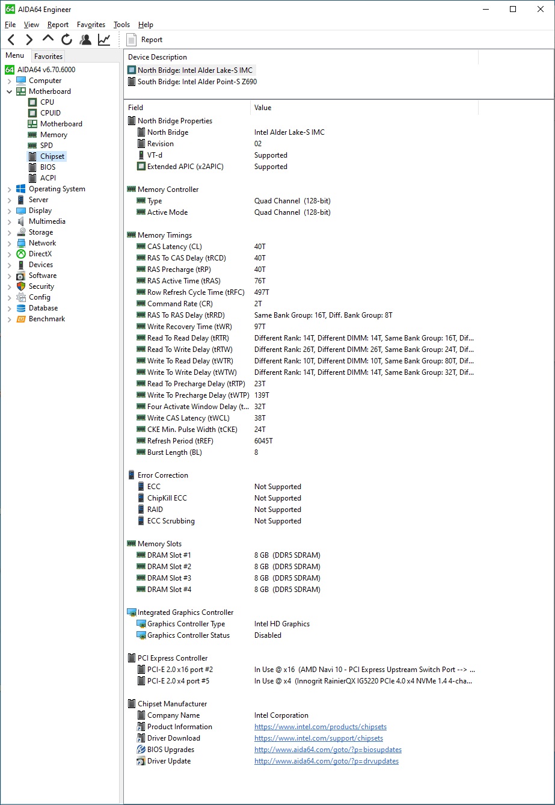Select the BIOS tree icon
The image size is (555, 805).
[32, 167]
